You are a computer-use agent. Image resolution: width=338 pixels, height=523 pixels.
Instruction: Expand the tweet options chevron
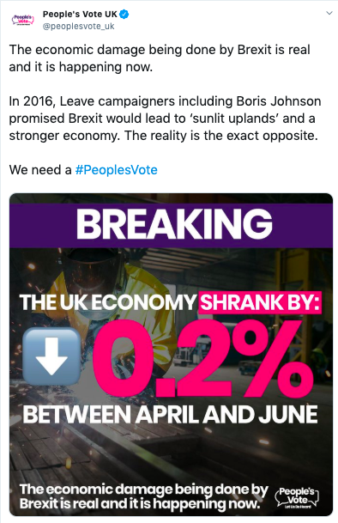pyautogui.click(x=329, y=14)
